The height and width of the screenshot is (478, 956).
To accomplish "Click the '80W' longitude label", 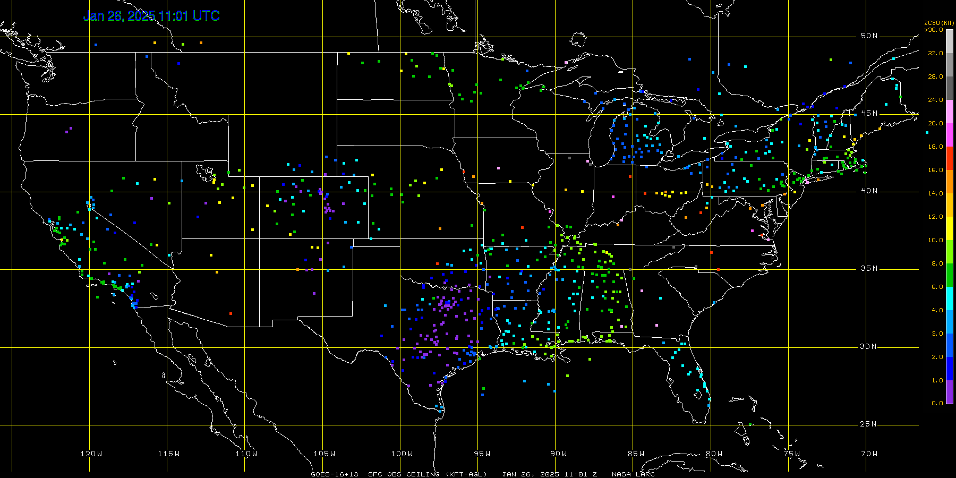I will pyautogui.click(x=714, y=454).
